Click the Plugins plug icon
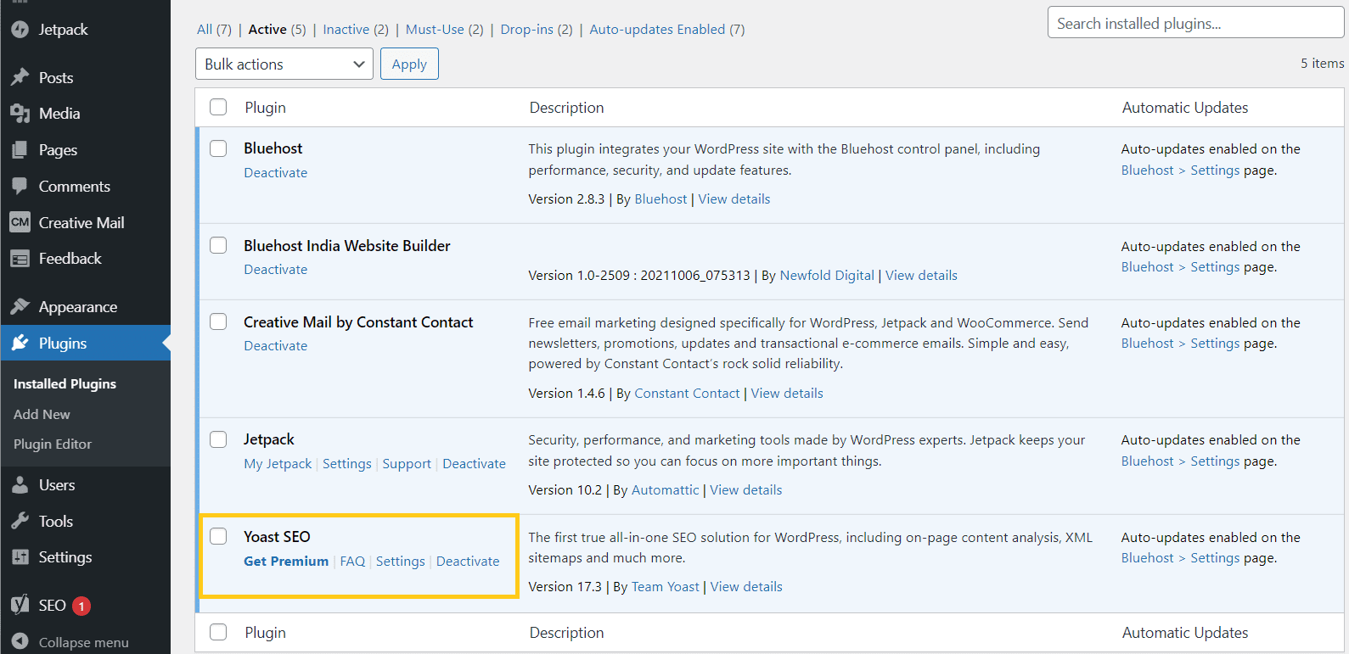1349x654 pixels. pyautogui.click(x=20, y=343)
